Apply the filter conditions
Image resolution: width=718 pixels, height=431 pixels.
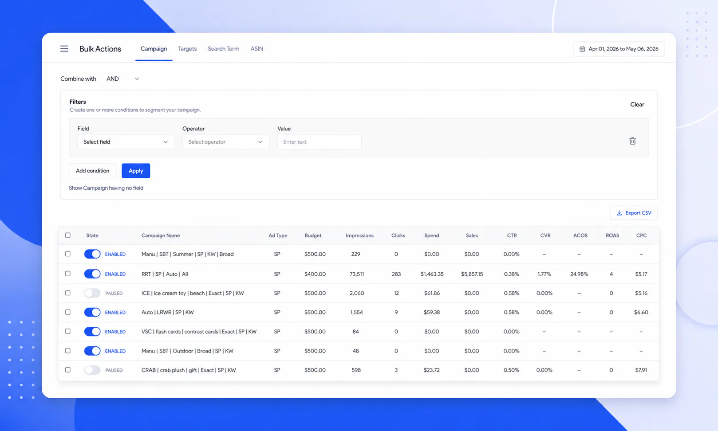pyautogui.click(x=136, y=171)
